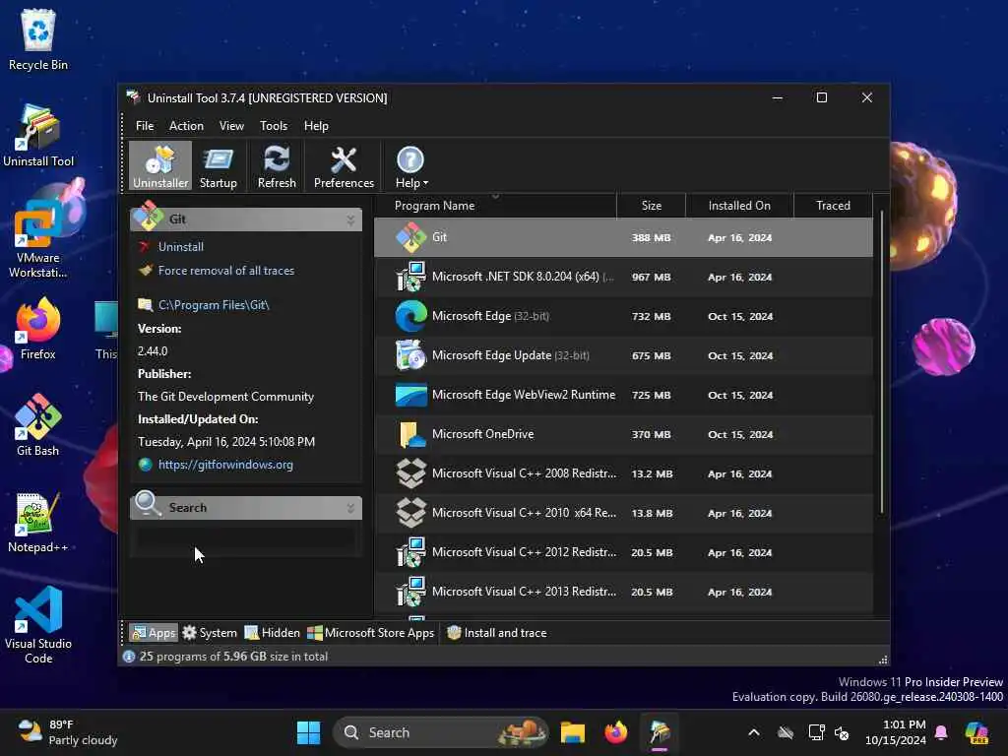
Task: Select Uninstall Tool desktop shortcut
Action: pos(38,136)
